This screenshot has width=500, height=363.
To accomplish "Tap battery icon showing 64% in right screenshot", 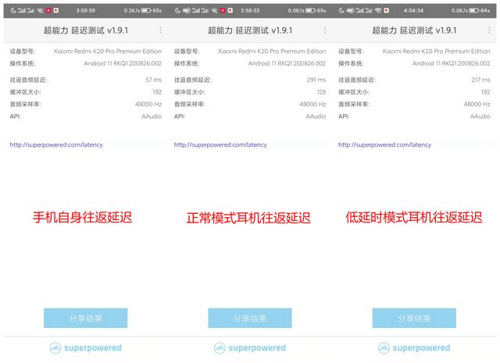I will click(x=474, y=10).
